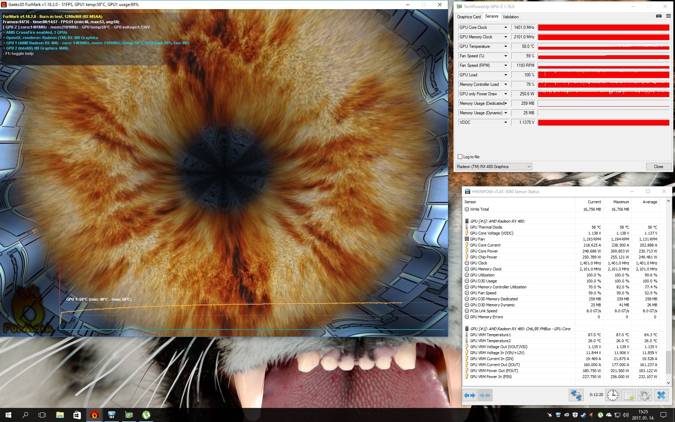675x422 pixels.
Task: Open uTorrent from the taskbar
Action: pos(146,415)
